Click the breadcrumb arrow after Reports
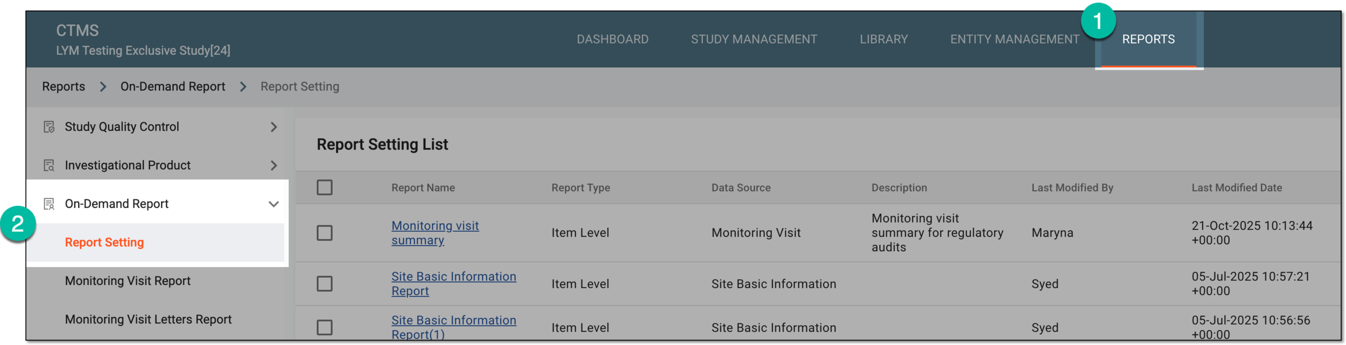This screenshot has height=345, width=1346. pyautogui.click(x=103, y=87)
